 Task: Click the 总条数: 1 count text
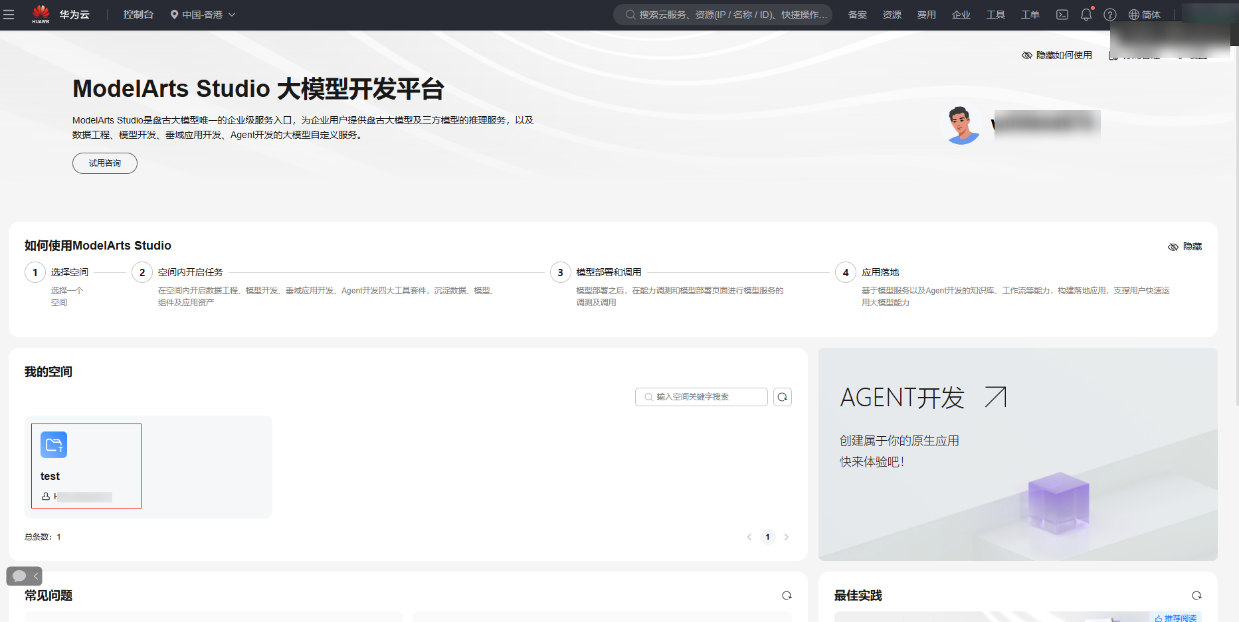click(x=43, y=537)
